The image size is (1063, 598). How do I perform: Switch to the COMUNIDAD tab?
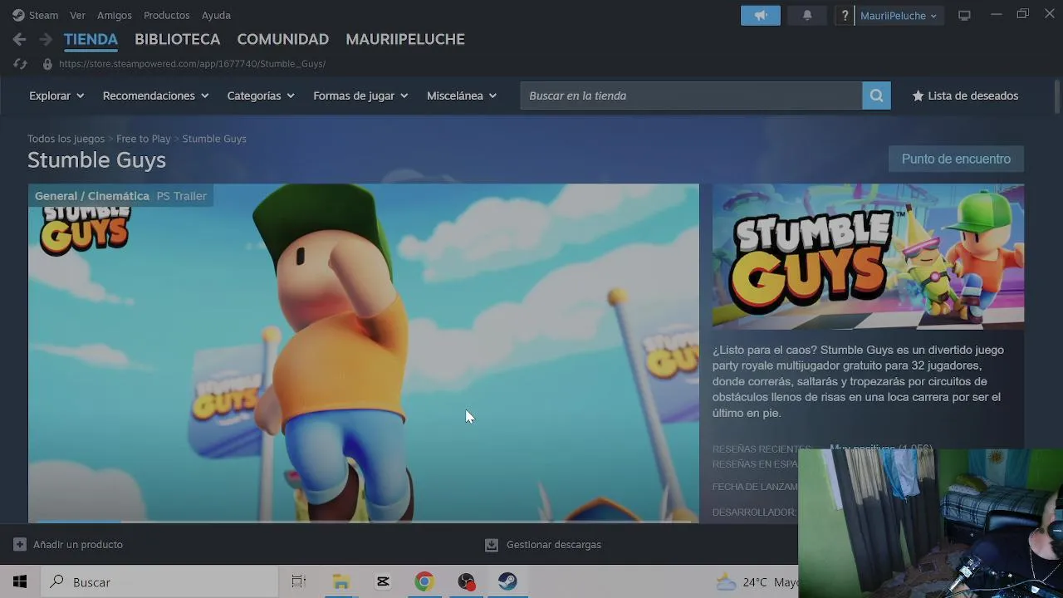coord(282,39)
